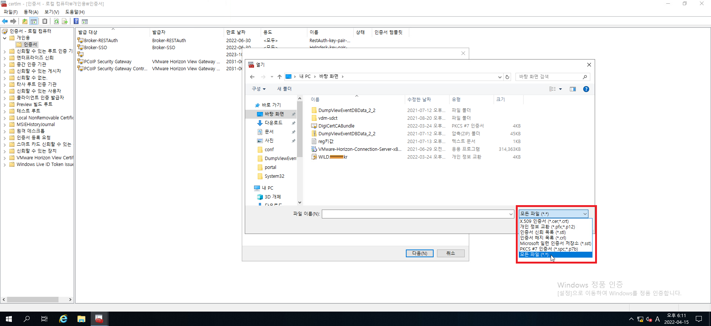Click the view layout icon in the open dialog

click(553, 89)
